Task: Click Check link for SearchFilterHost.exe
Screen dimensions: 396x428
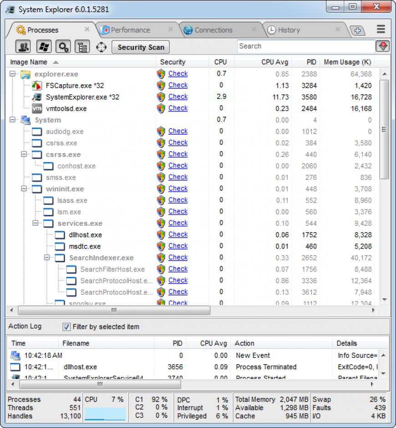Action: pyautogui.click(x=178, y=269)
